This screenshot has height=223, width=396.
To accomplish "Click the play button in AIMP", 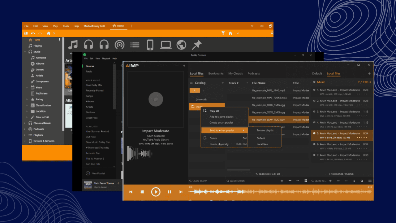I will [156, 192].
